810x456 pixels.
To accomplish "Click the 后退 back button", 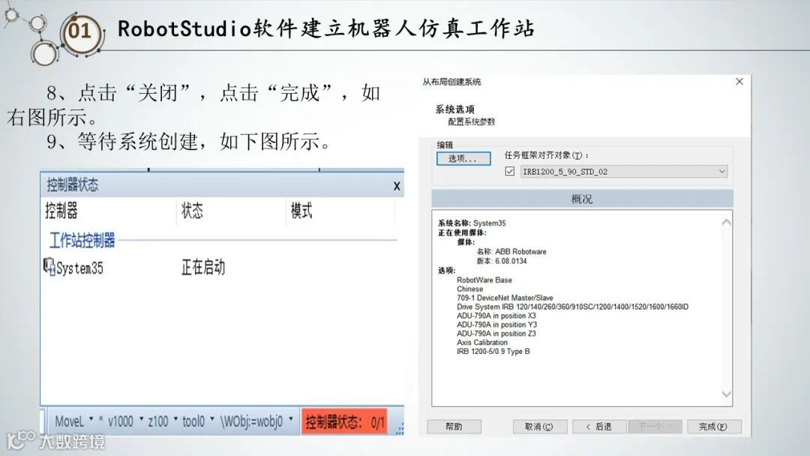I will click(x=599, y=427).
